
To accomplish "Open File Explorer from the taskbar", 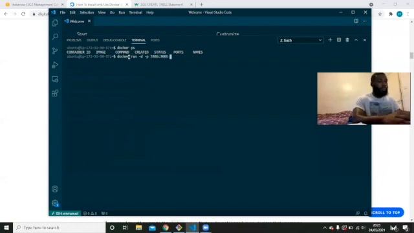I will [x=138, y=227].
